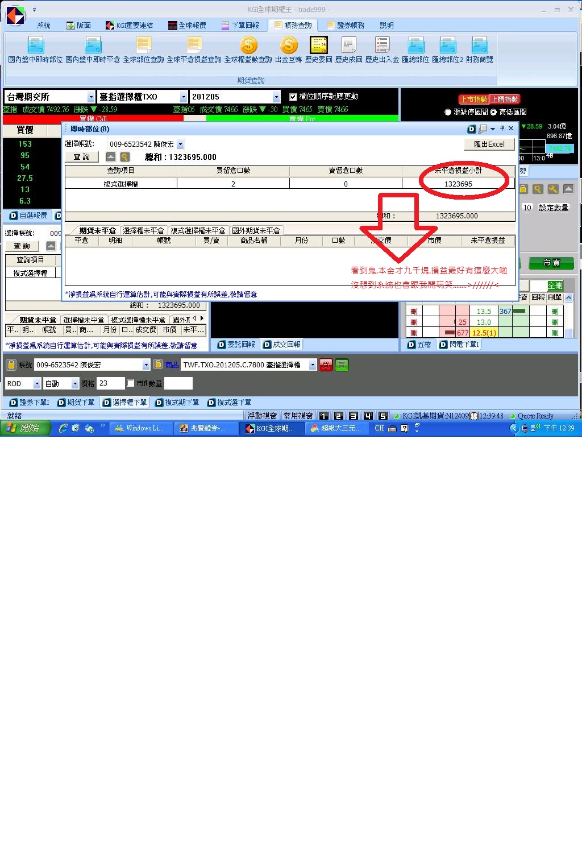Open 財務簡覽 icon
Viewport: 582px width, 861px height.
click(x=480, y=45)
